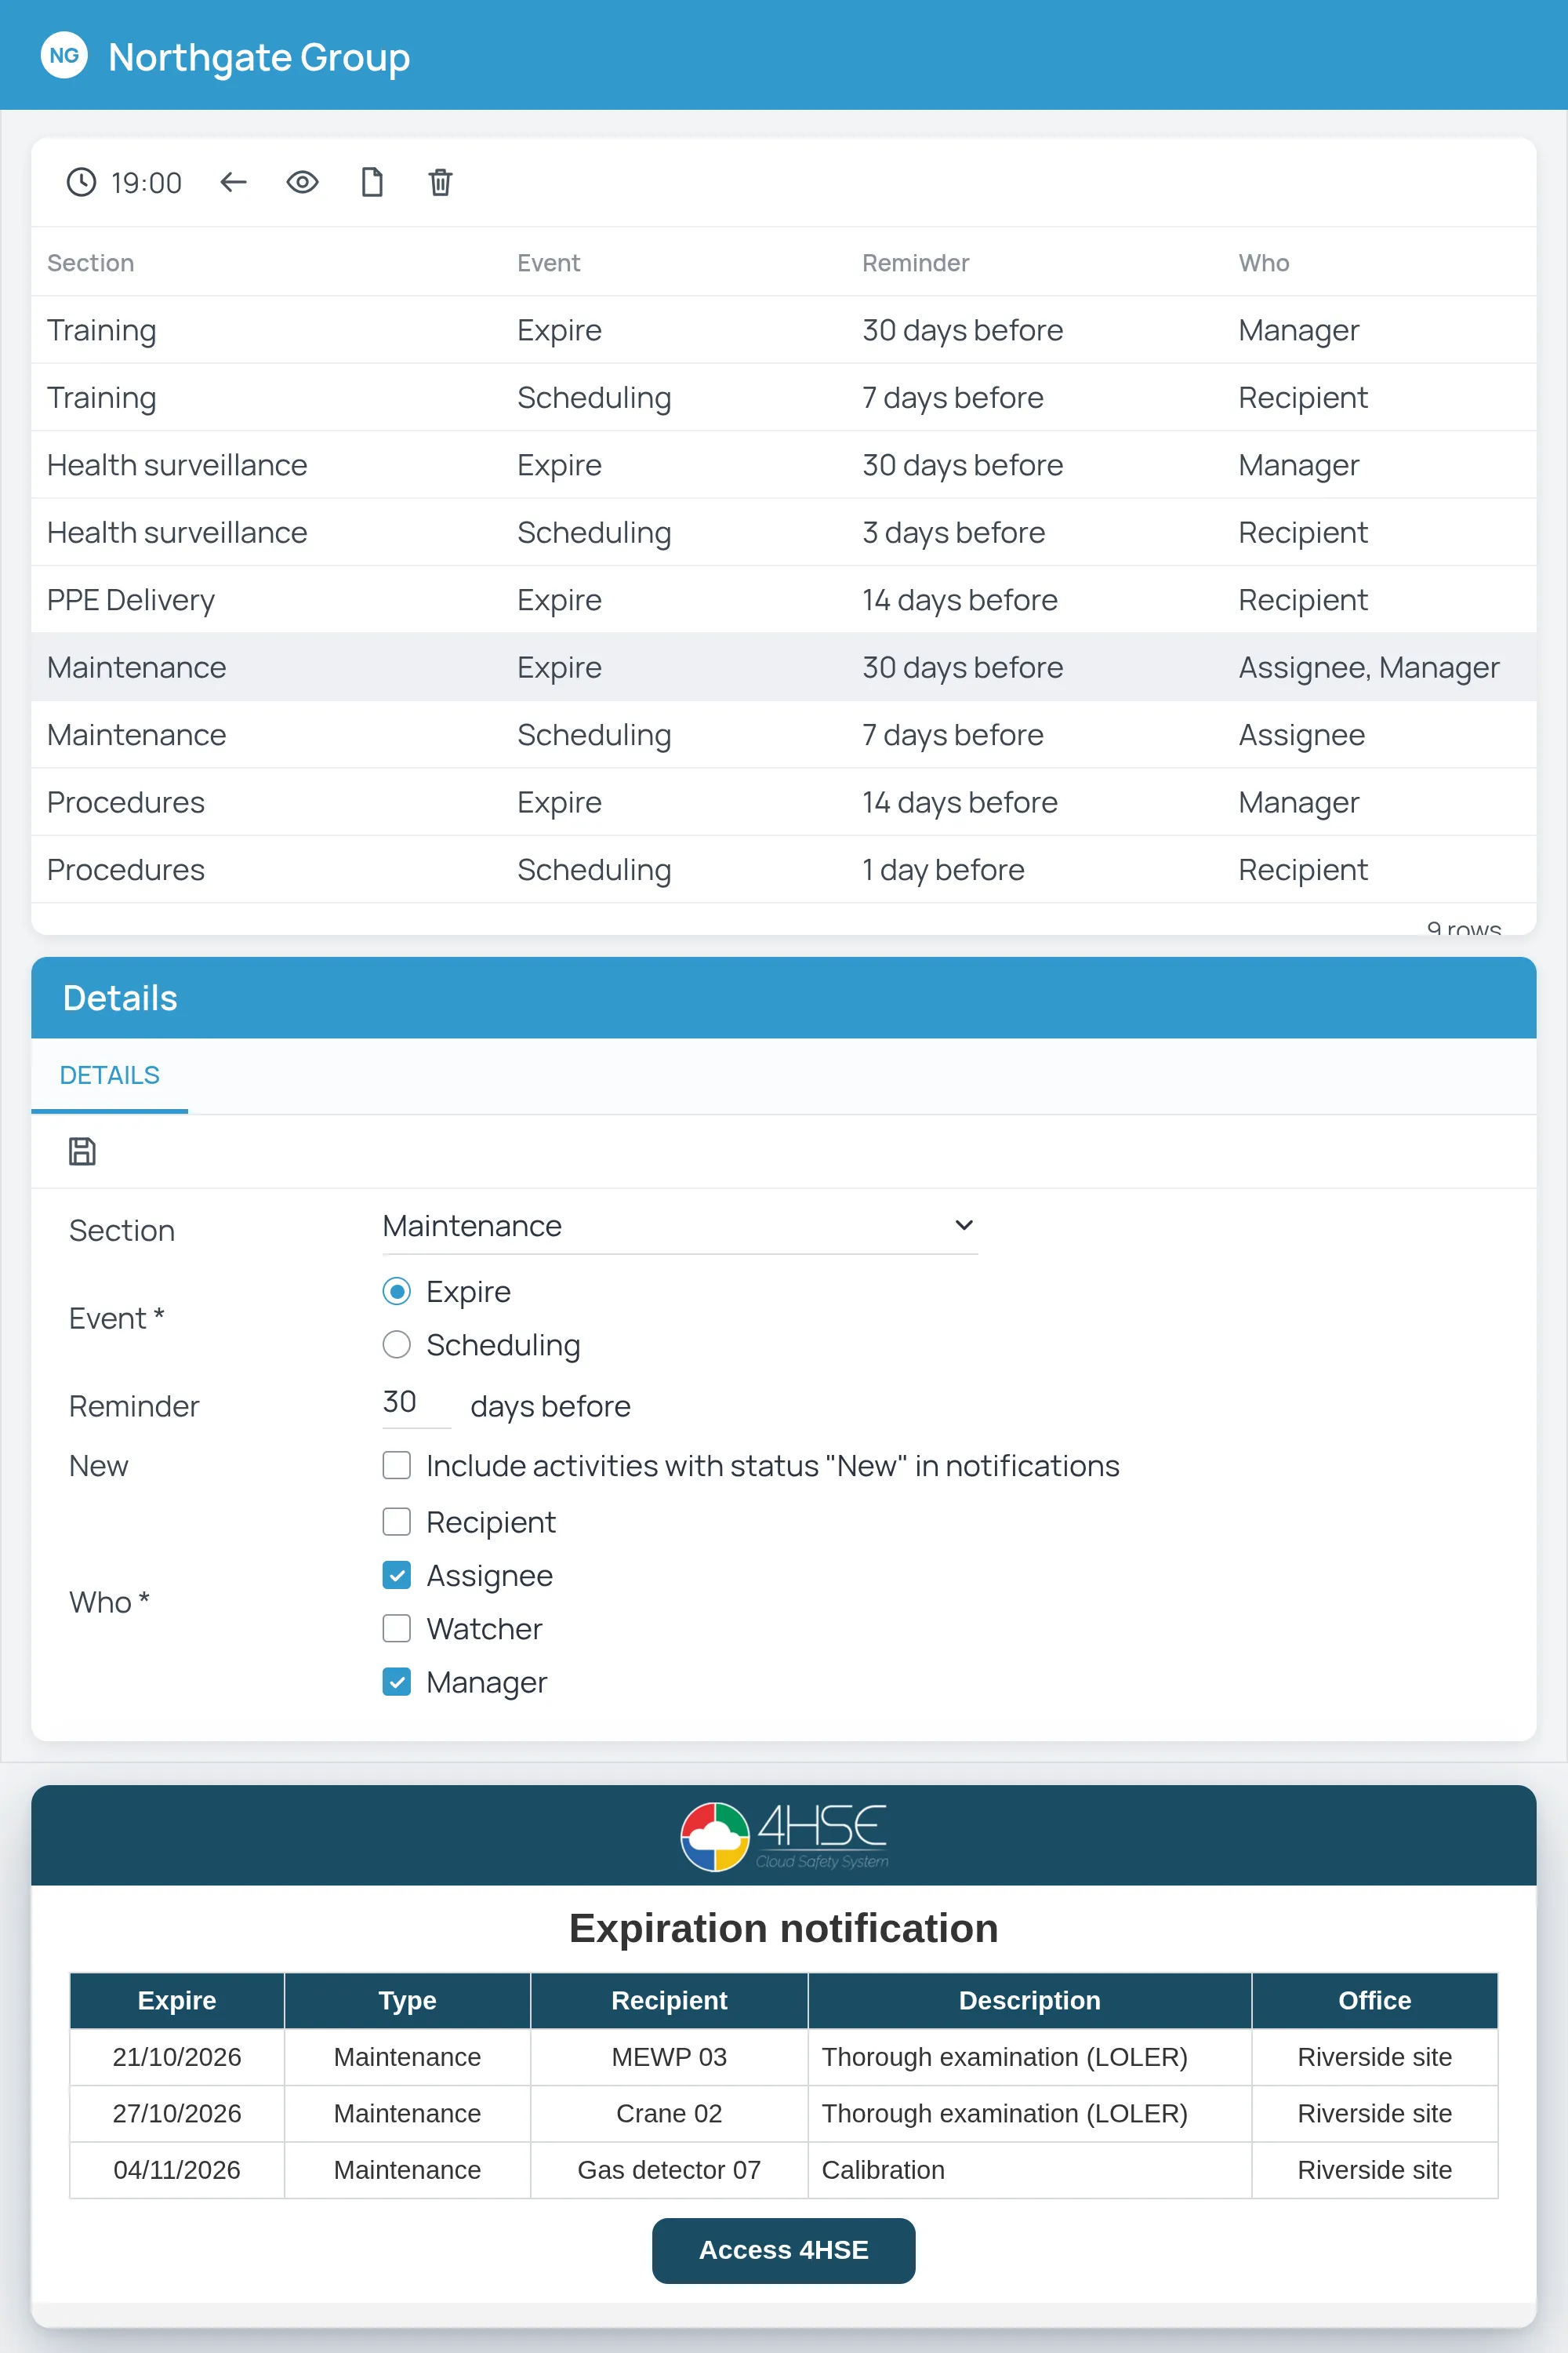Click the Assignee, Manager cell in Maintenance row
This screenshot has width=1568, height=2353.
coord(1369,667)
